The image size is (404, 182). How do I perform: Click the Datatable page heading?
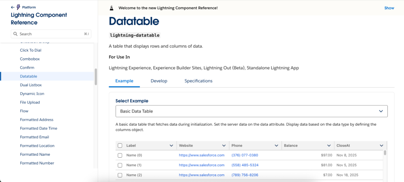tap(134, 21)
